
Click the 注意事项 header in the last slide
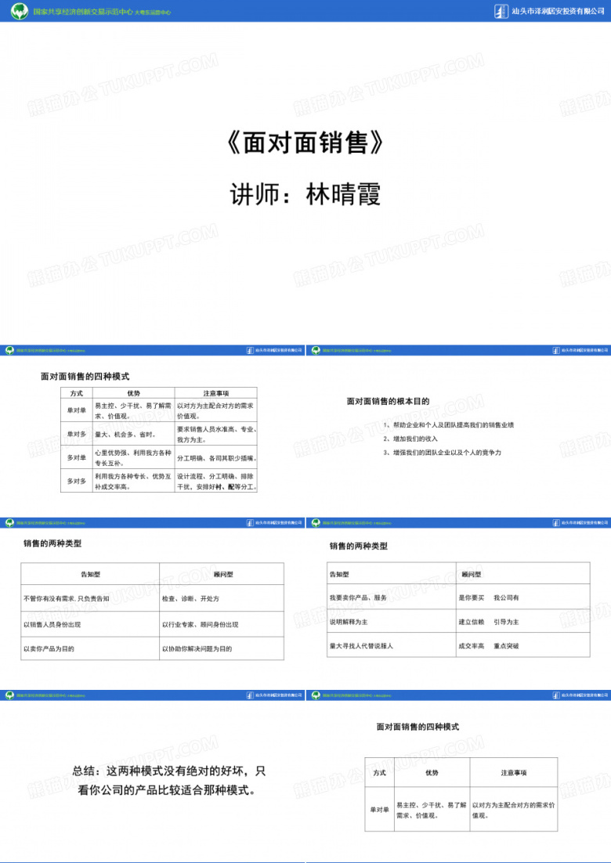514,773
